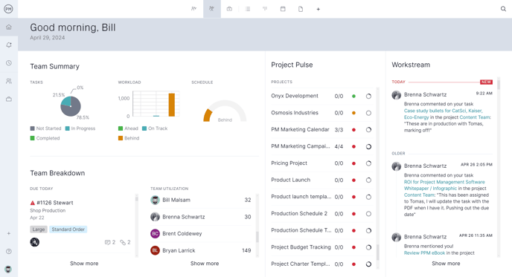
Task: Click the In Progress legend swatch
Action: tap(67, 128)
